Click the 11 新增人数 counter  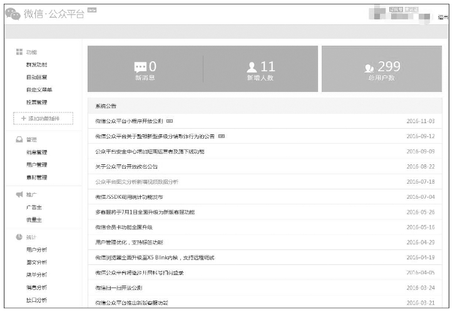(260, 70)
